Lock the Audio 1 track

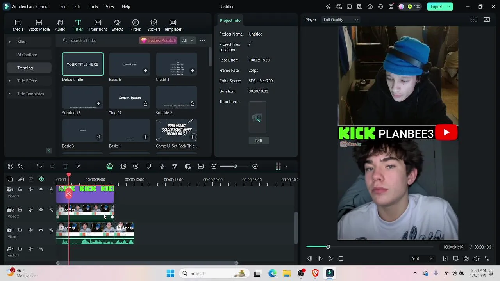coord(20,249)
